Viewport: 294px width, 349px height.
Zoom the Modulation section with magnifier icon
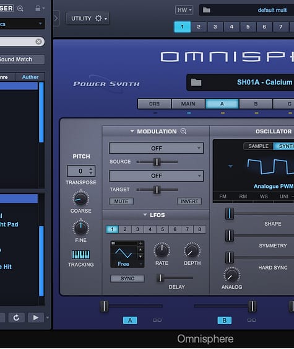[x=183, y=131]
